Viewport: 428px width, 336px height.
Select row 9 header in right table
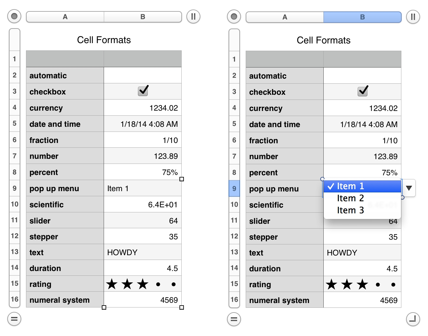point(234,189)
